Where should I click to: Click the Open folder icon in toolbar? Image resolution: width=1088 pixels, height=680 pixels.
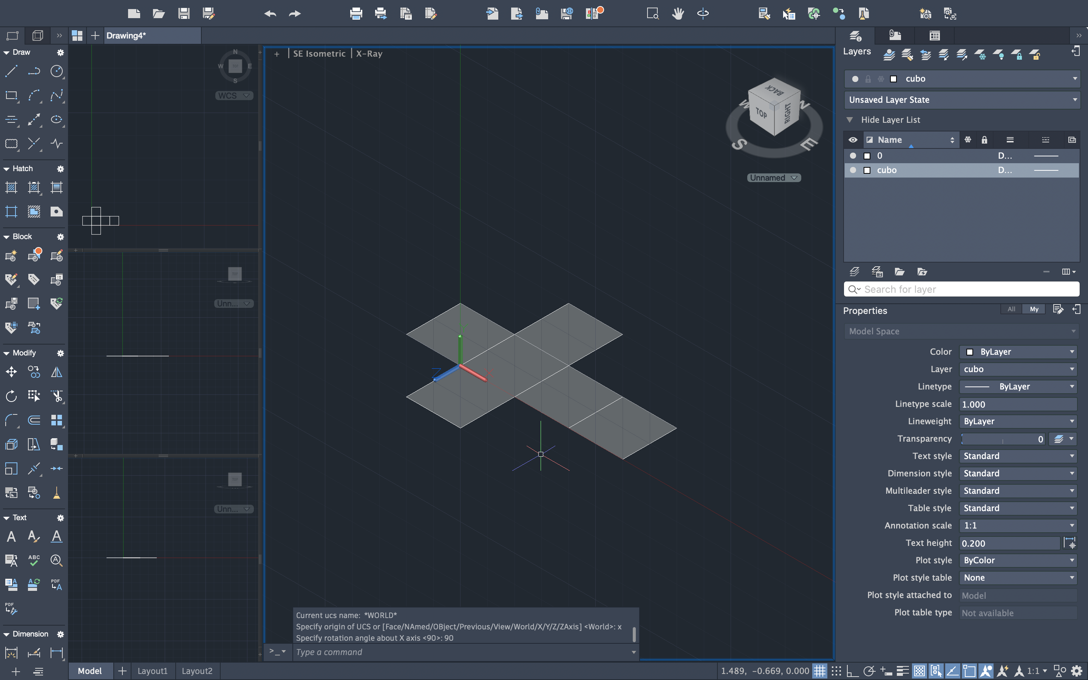[158, 14]
